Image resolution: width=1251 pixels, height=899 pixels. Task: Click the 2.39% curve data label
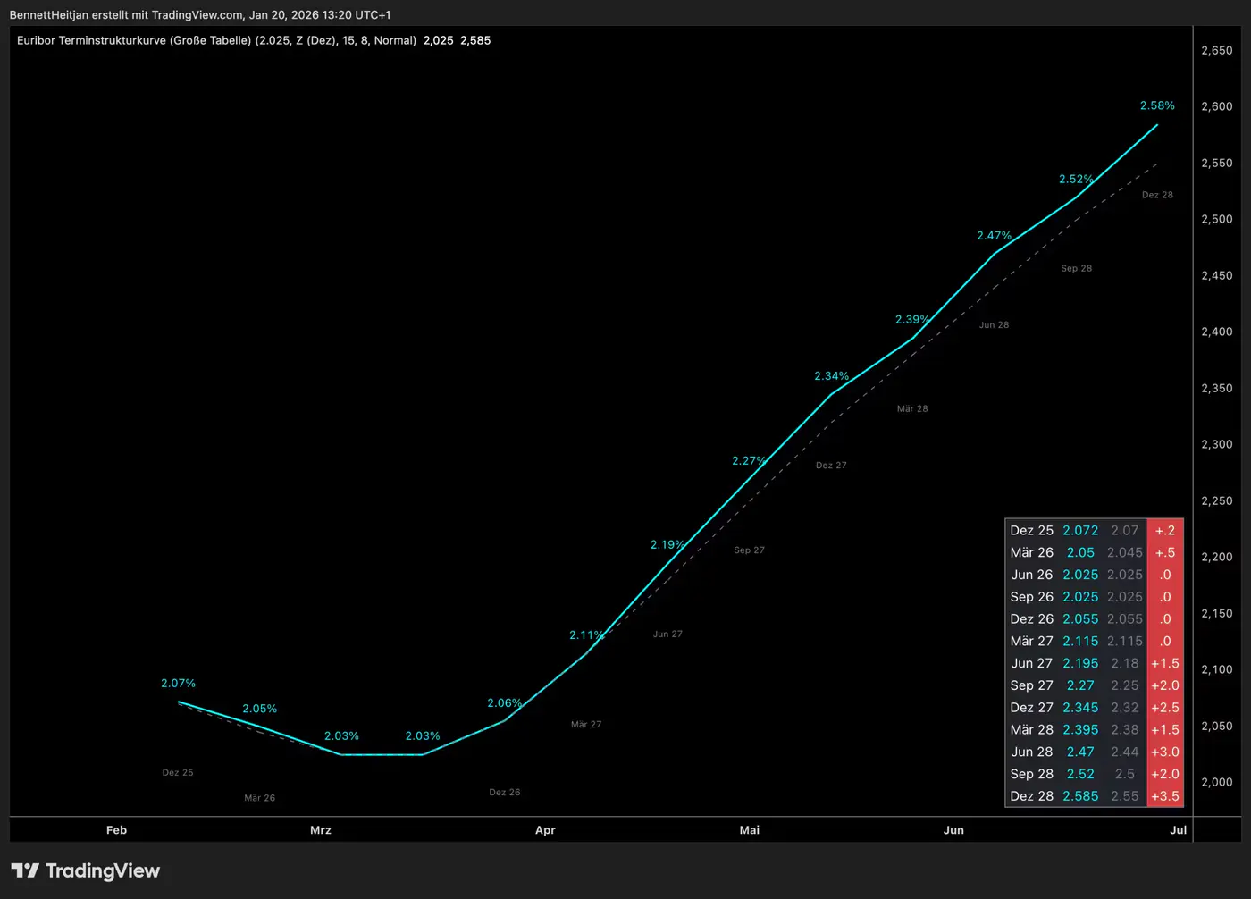click(912, 319)
